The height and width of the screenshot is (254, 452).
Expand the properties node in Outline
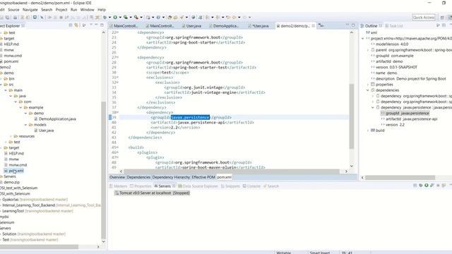pyautogui.click(x=368, y=85)
